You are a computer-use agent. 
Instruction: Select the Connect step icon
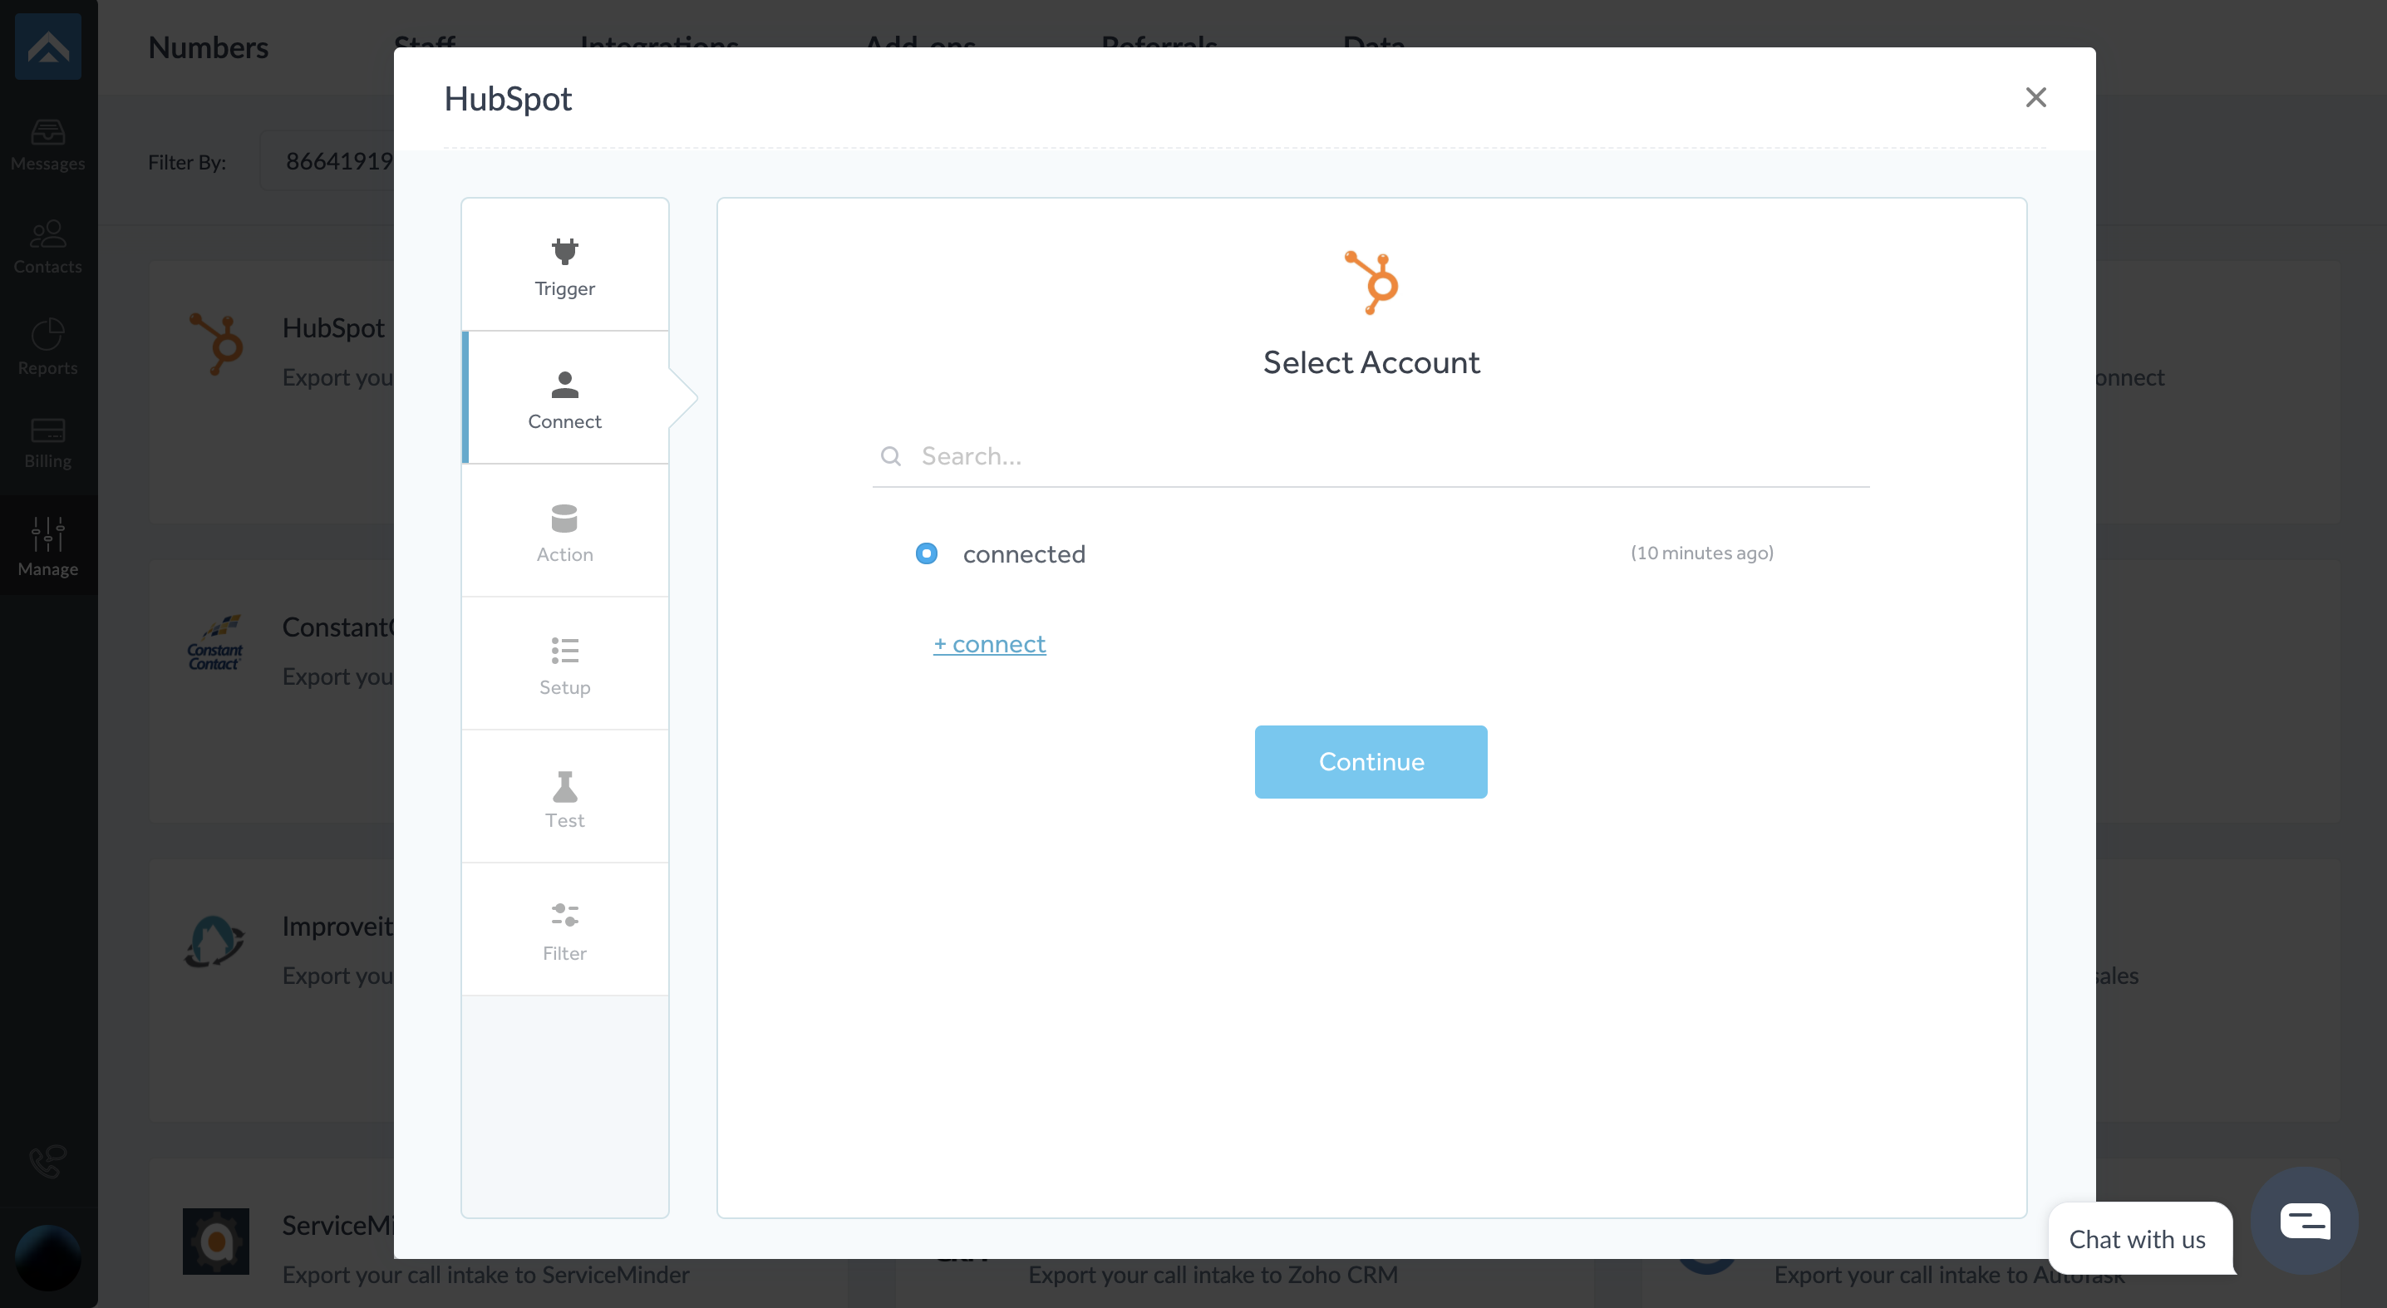564,385
